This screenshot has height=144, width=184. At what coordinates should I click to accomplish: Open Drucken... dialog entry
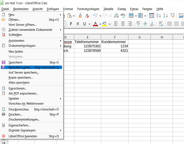click(31, 114)
